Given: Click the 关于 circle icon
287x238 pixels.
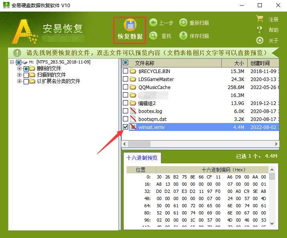Looking at the screenshot, I should pos(260,40).
